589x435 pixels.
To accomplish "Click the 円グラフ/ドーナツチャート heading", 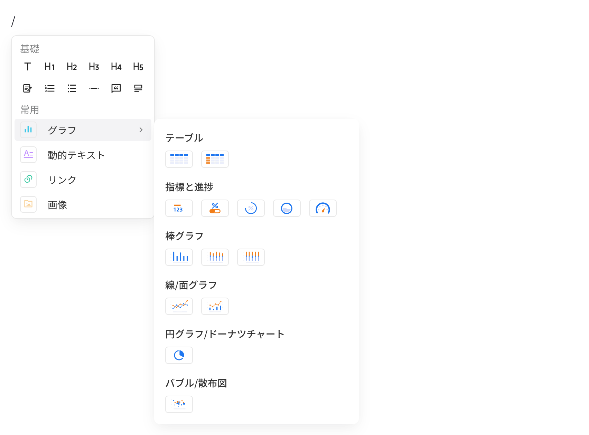I will [225, 334].
